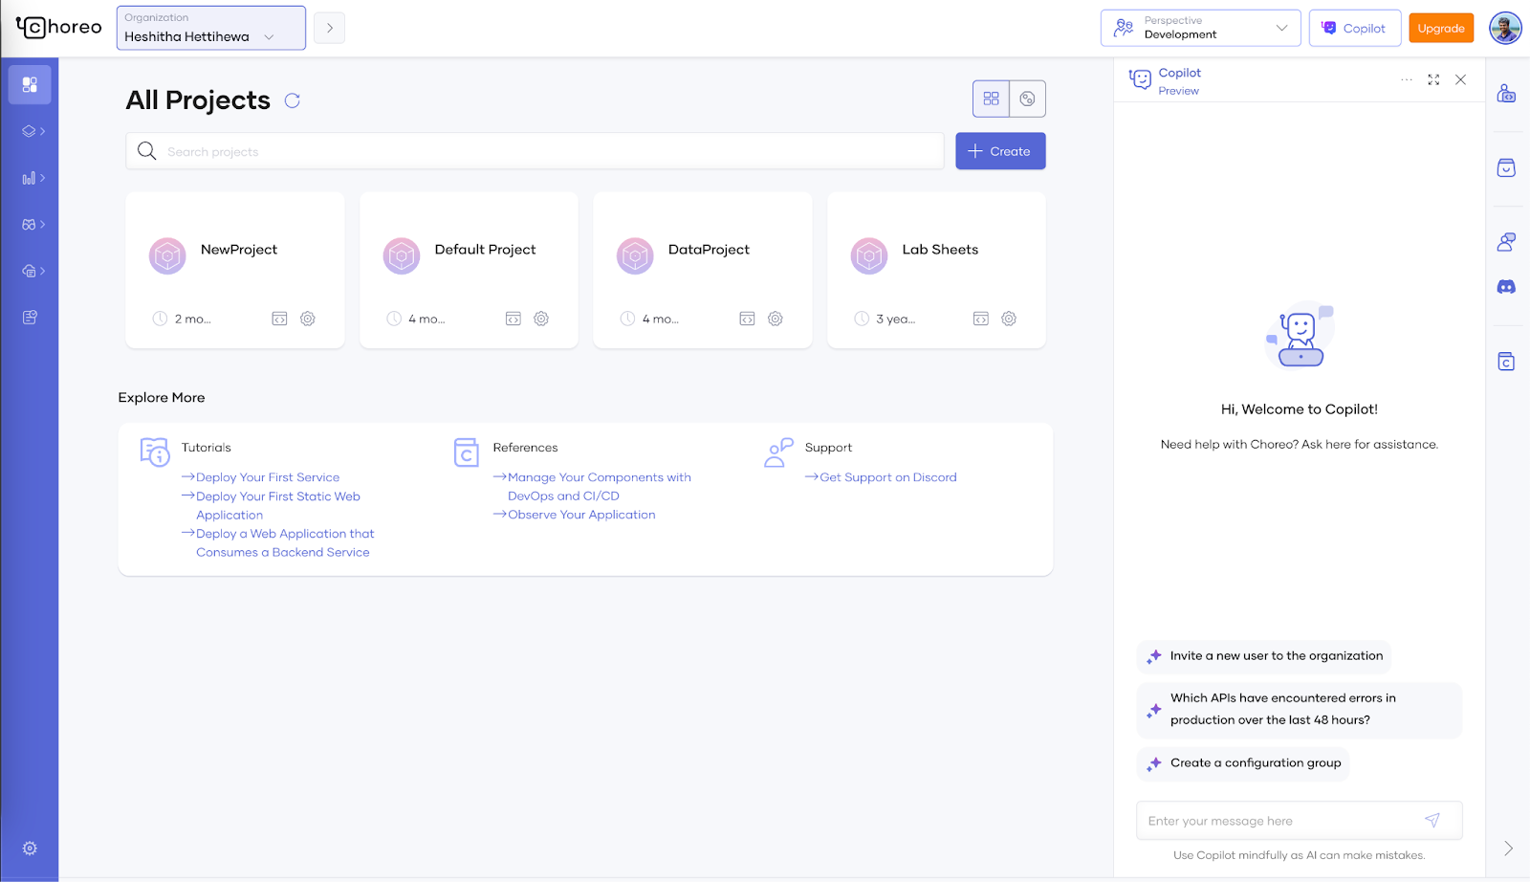Open Discord from the right sidebar

[1505, 285]
